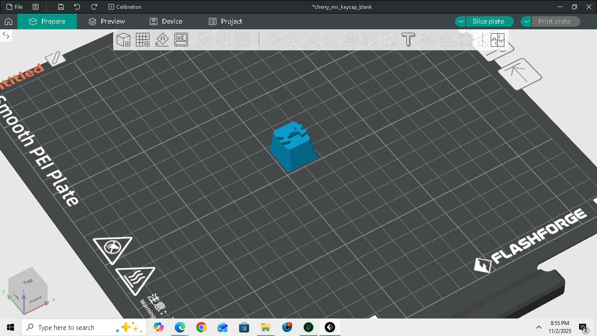Select the Move tool

coord(274,40)
